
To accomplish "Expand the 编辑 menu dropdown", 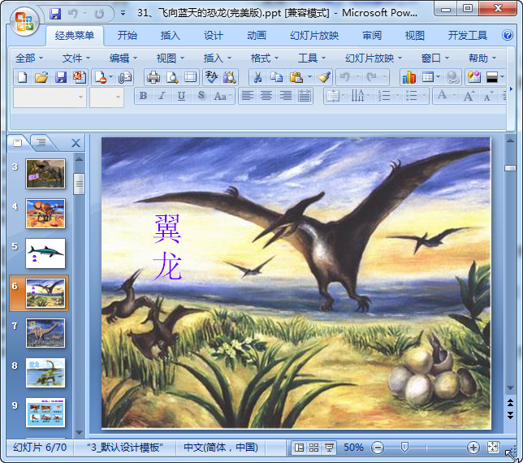I will coord(123,58).
